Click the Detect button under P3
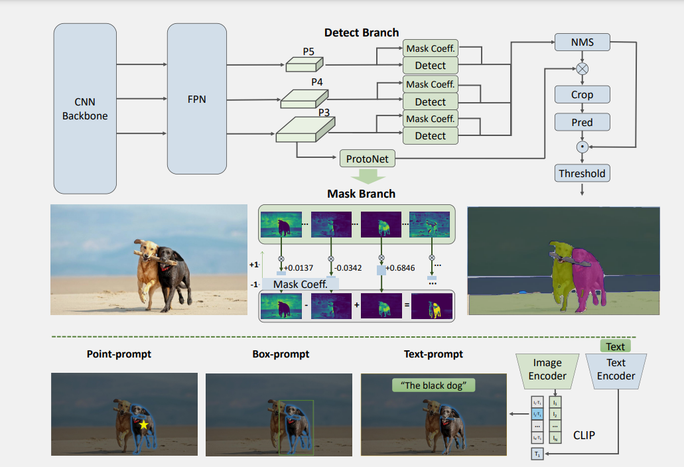Image resolution: width=684 pixels, height=467 pixels. coord(430,136)
